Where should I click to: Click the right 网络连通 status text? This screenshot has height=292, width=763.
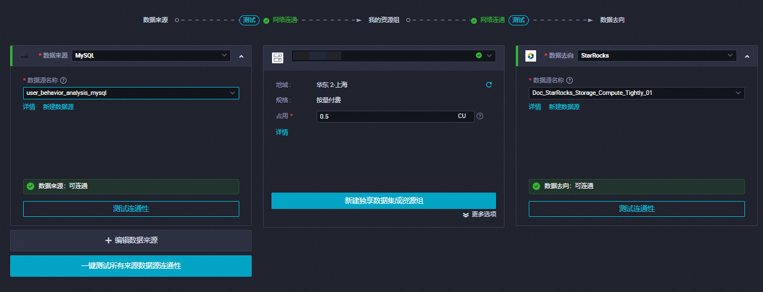coord(492,20)
